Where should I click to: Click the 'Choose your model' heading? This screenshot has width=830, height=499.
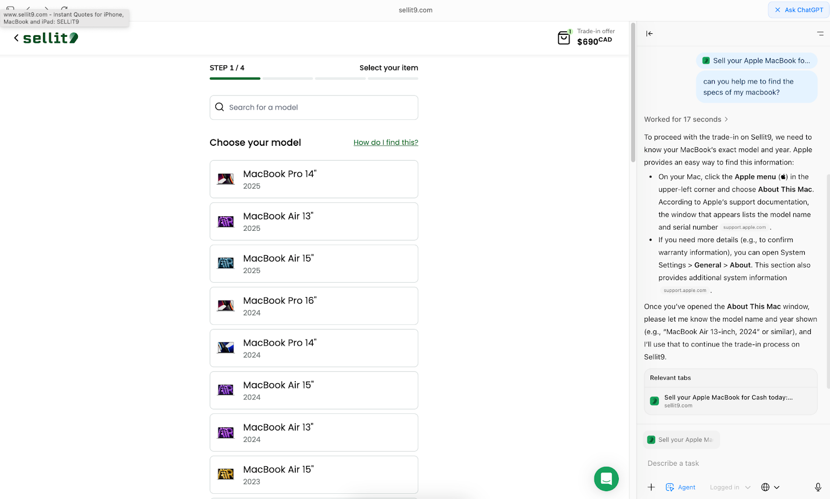tap(255, 143)
